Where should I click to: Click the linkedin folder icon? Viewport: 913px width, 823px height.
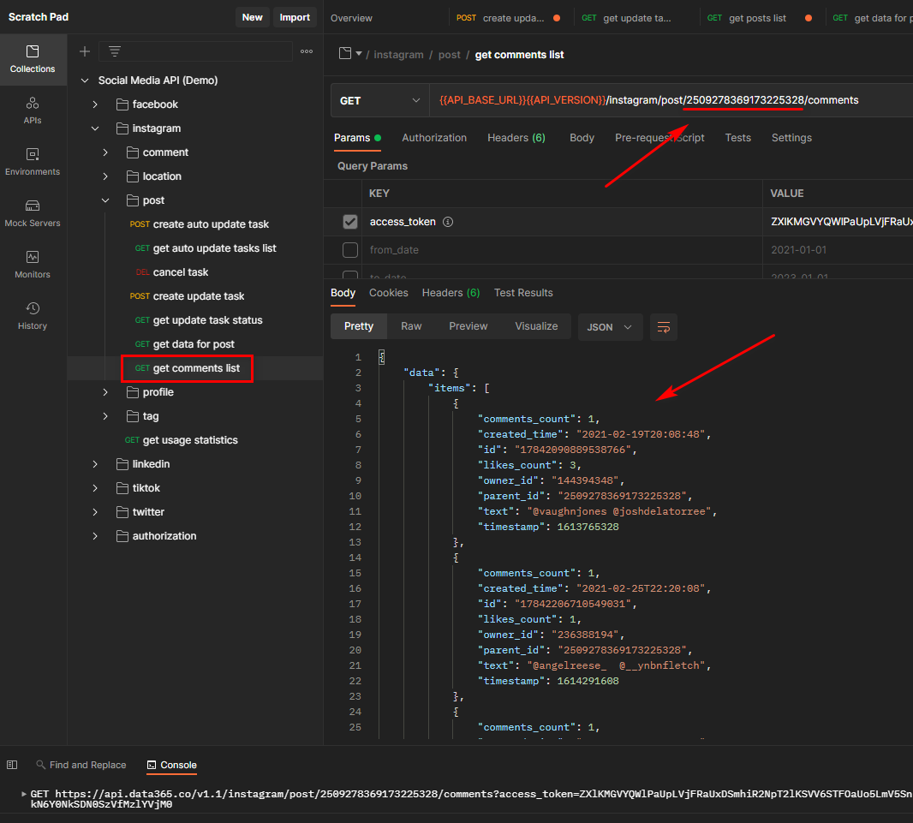pos(122,464)
